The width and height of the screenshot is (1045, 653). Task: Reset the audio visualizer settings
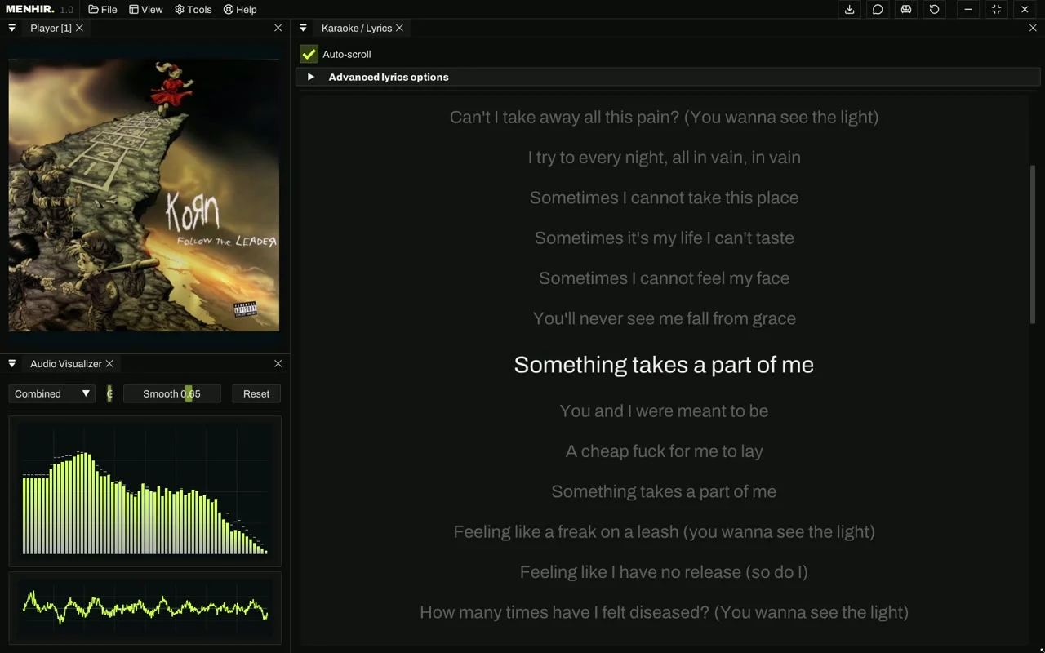[x=256, y=393]
